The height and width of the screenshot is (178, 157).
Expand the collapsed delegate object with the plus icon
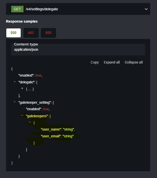point(22,89)
